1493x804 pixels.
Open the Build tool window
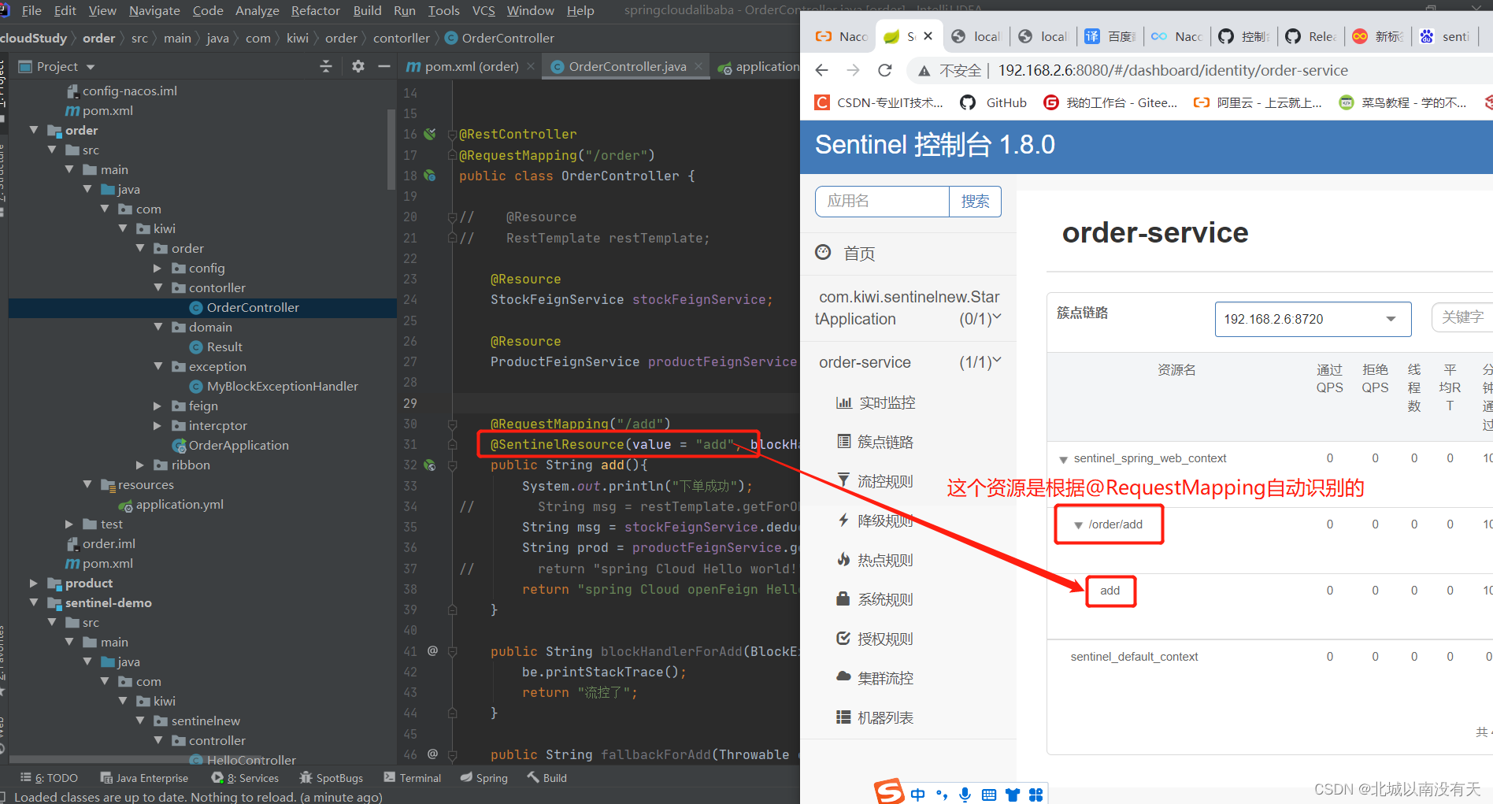click(547, 778)
